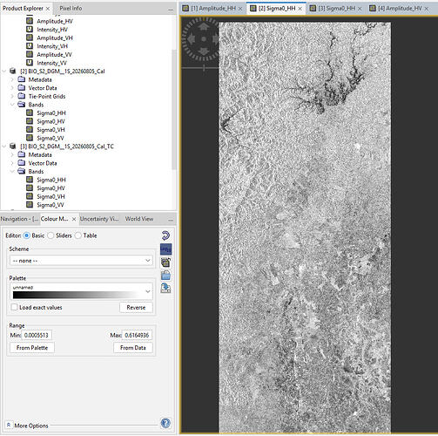438x436 pixels.
Task: Apply colour settings to other bands icon
Action: [165, 262]
